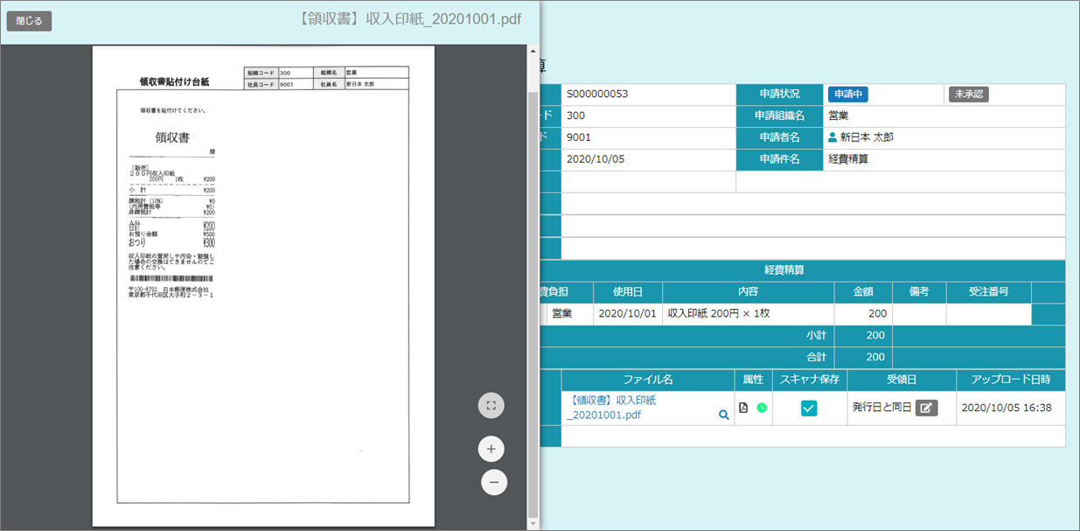1080x531 pixels.
Task: Click the magnifier preview icon beside file name
Action: (x=723, y=416)
